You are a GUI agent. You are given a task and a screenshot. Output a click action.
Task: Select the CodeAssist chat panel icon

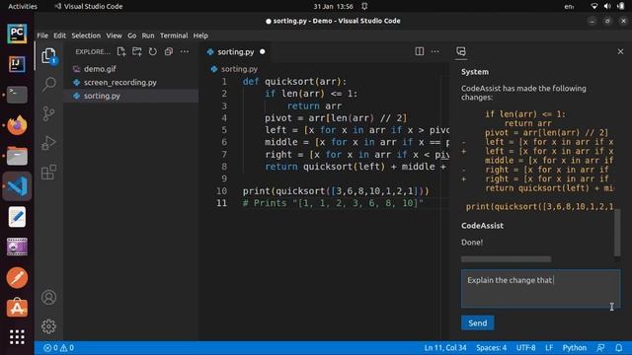click(461, 51)
